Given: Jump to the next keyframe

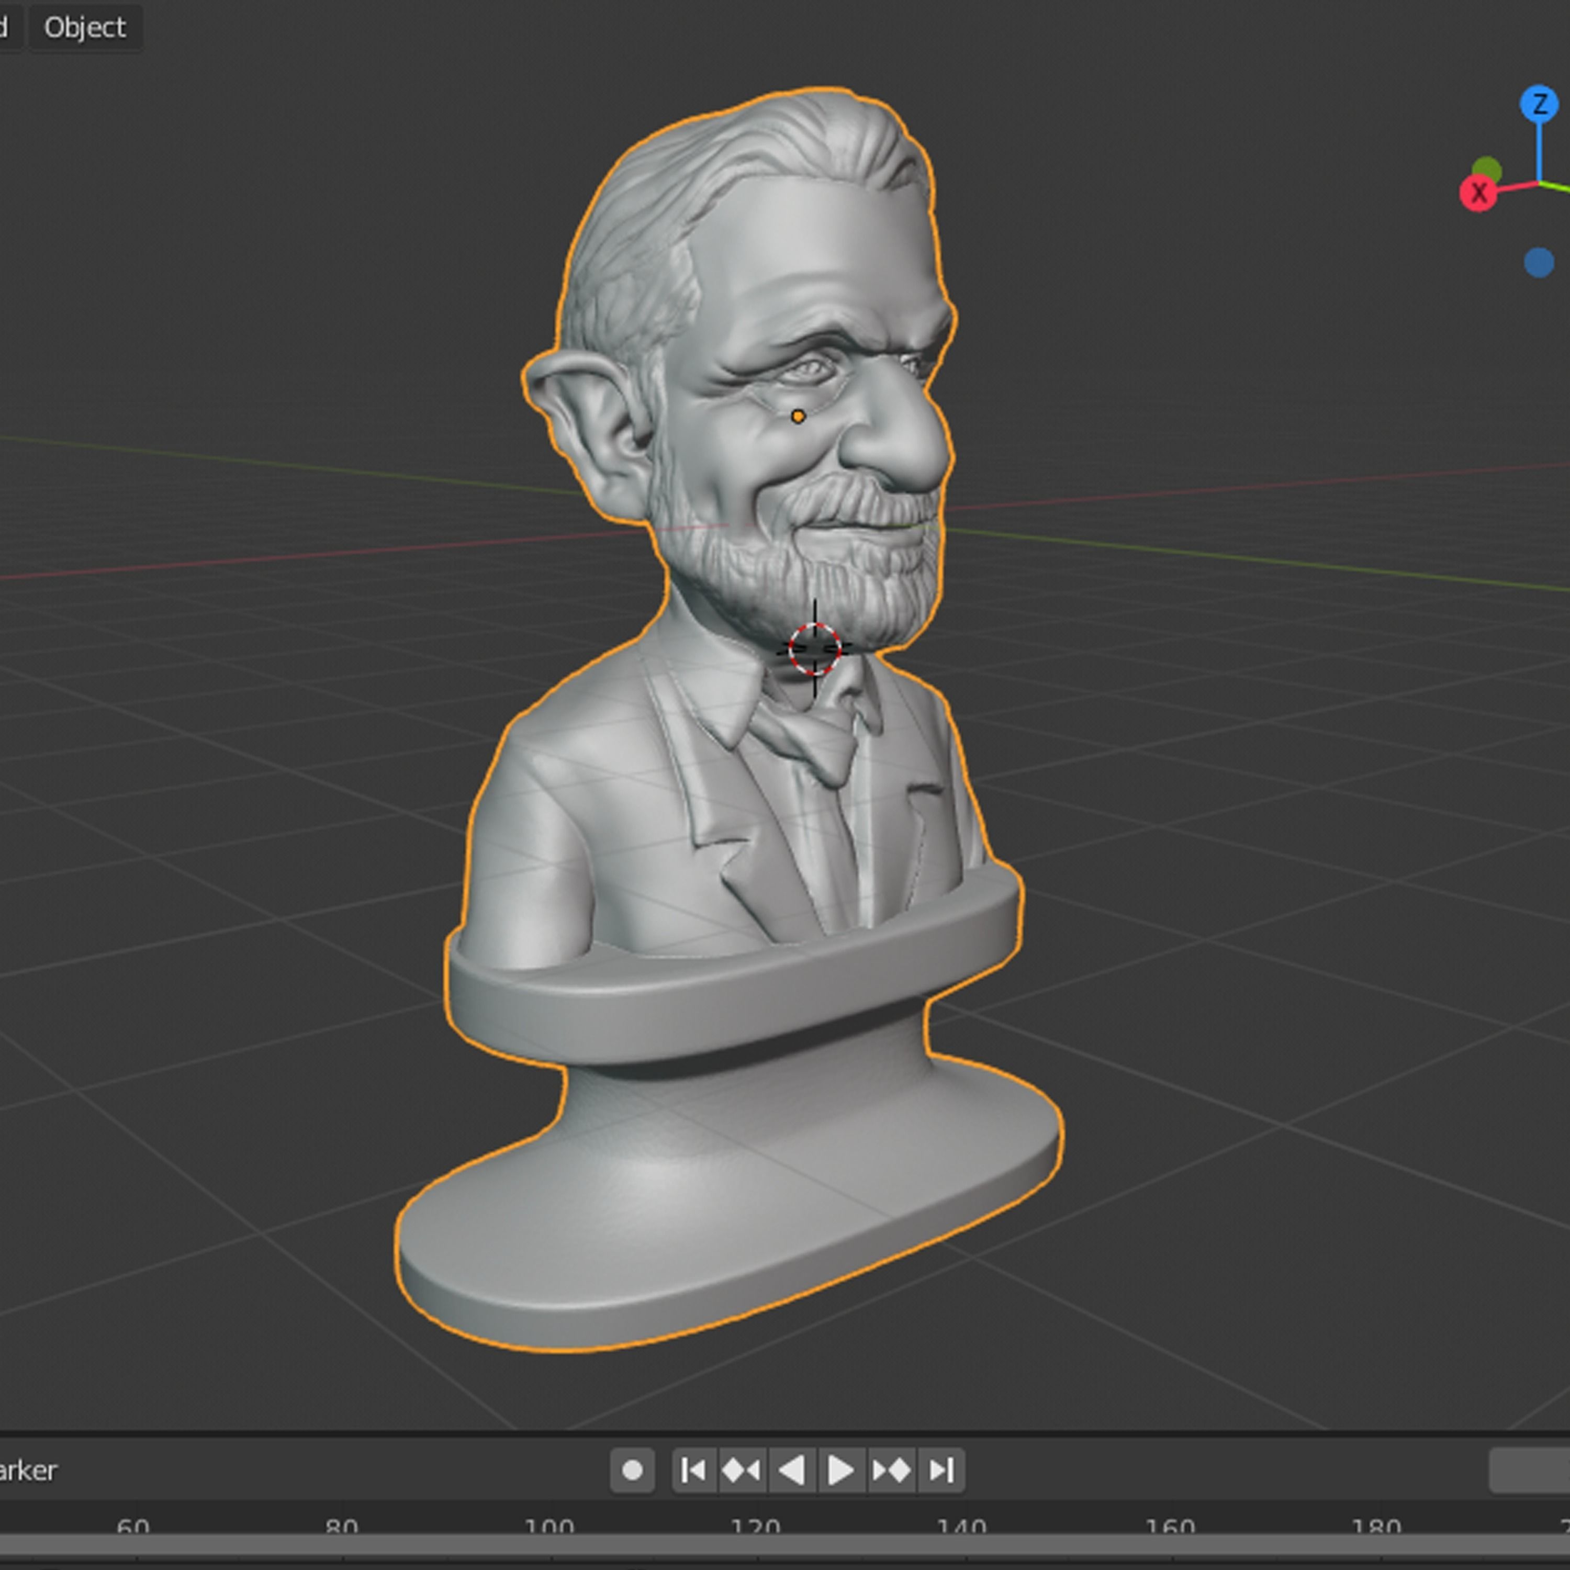Looking at the screenshot, I should (891, 1468).
